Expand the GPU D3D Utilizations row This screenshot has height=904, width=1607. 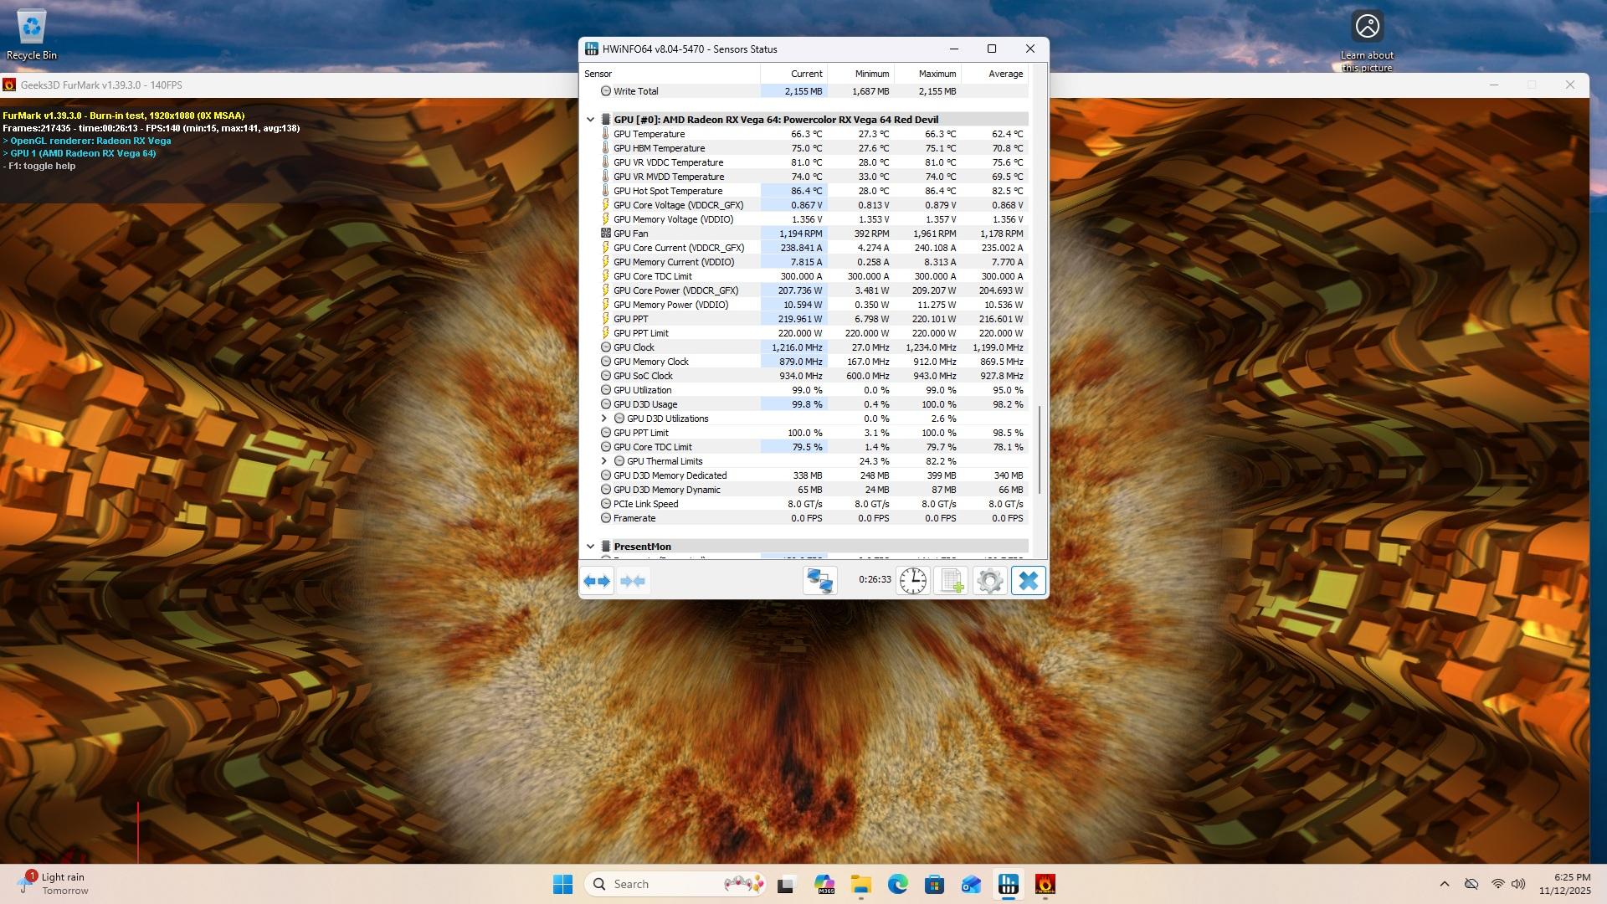point(604,419)
